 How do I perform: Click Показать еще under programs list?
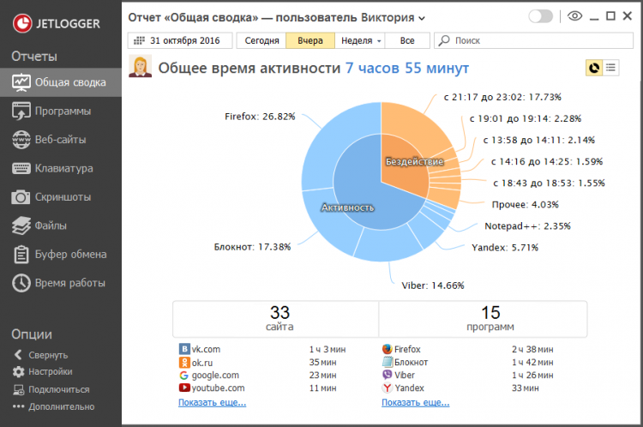pos(416,402)
